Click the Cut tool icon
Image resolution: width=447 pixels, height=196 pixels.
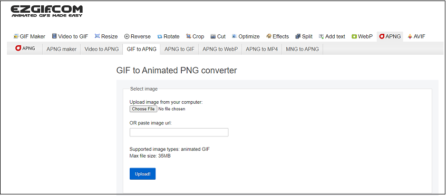213,36
